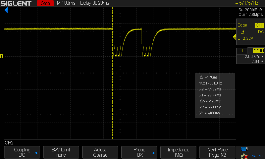
Task: Click the Edge trigger type label
Action: (242, 25)
